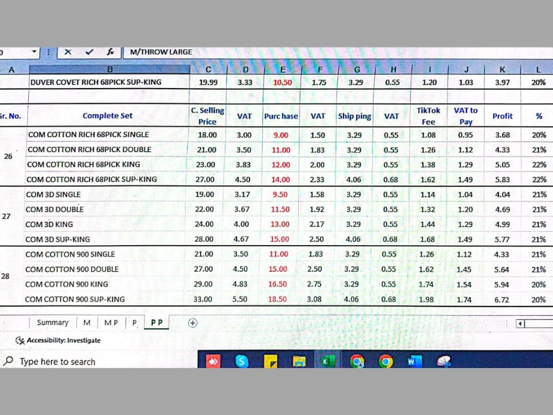Click the 'Profit' header cell
This screenshot has height=415, width=553.
click(x=502, y=116)
